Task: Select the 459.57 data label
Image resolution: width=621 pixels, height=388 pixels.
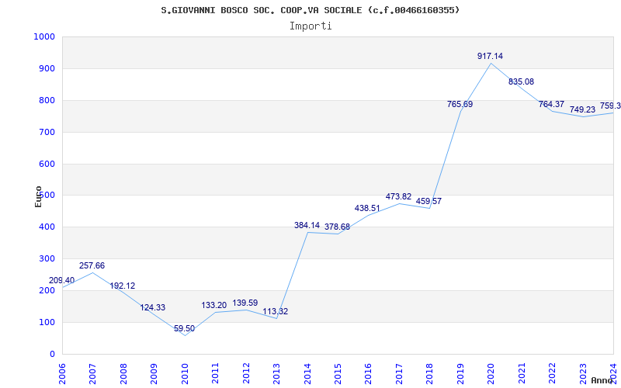Action: point(428,202)
